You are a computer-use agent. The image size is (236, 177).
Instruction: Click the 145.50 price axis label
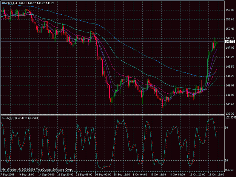[230, 67]
